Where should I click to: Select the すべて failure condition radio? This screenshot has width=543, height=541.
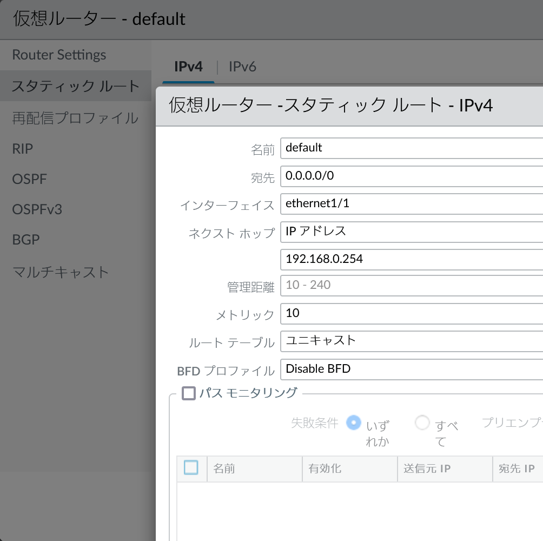tap(422, 423)
